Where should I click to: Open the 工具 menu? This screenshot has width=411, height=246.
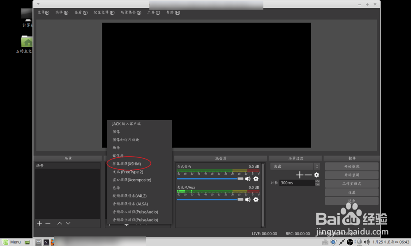tap(154, 12)
